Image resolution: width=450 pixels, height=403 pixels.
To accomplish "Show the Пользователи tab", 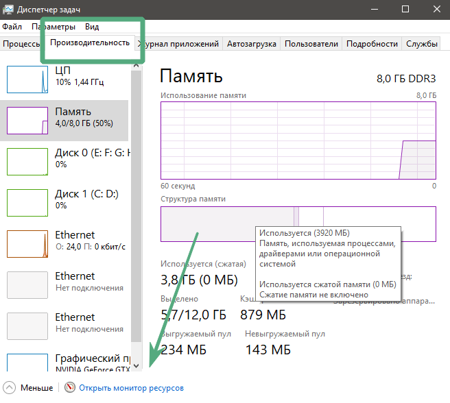I will [311, 44].
